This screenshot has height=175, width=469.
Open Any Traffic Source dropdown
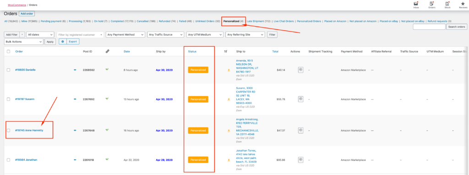pos(166,35)
